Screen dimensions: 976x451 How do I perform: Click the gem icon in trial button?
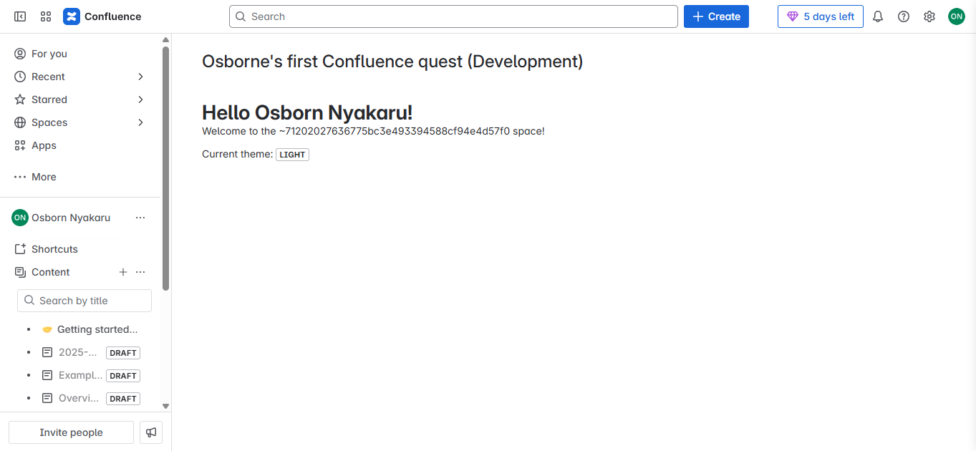792,16
